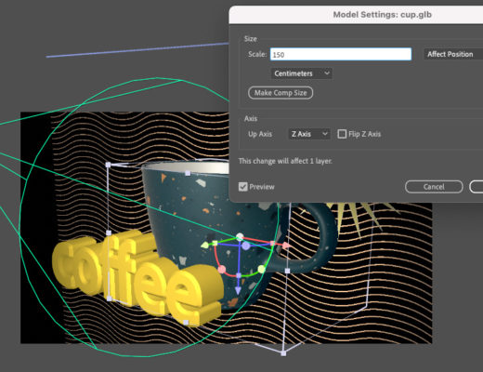
Task: Click the Model Settings: cup.glb title bar
Action: pyautogui.click(x=356, y=15)
